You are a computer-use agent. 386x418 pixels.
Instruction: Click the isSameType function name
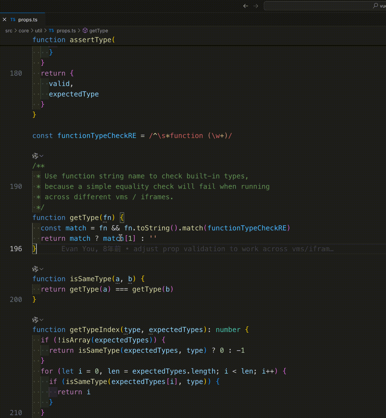[91, 279]
